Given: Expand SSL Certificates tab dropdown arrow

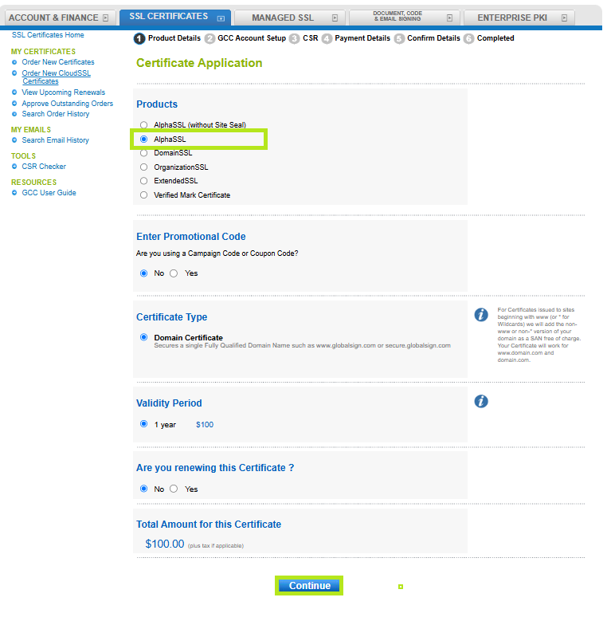Looking at the screenshot, I should [x=221, y=18].
